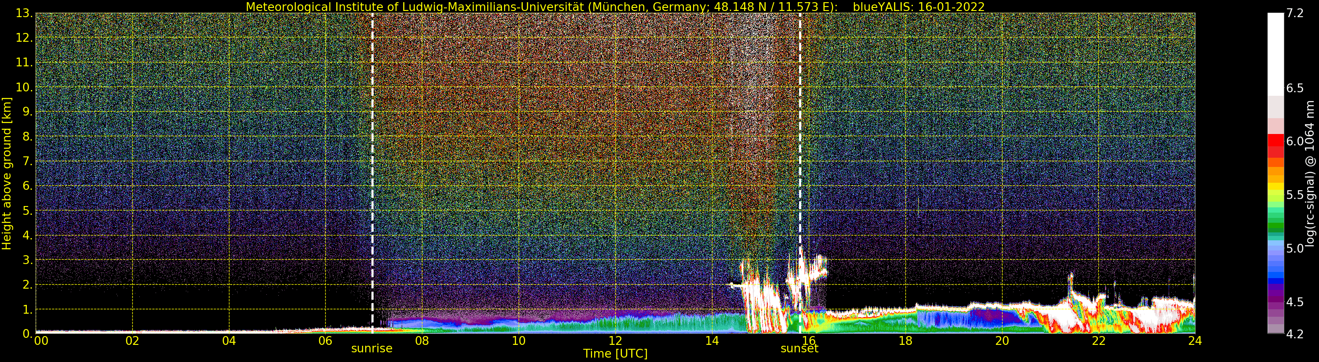Click the 'sunset' label below the axis
Screen dimensions: 1319x362
point(799,349)
